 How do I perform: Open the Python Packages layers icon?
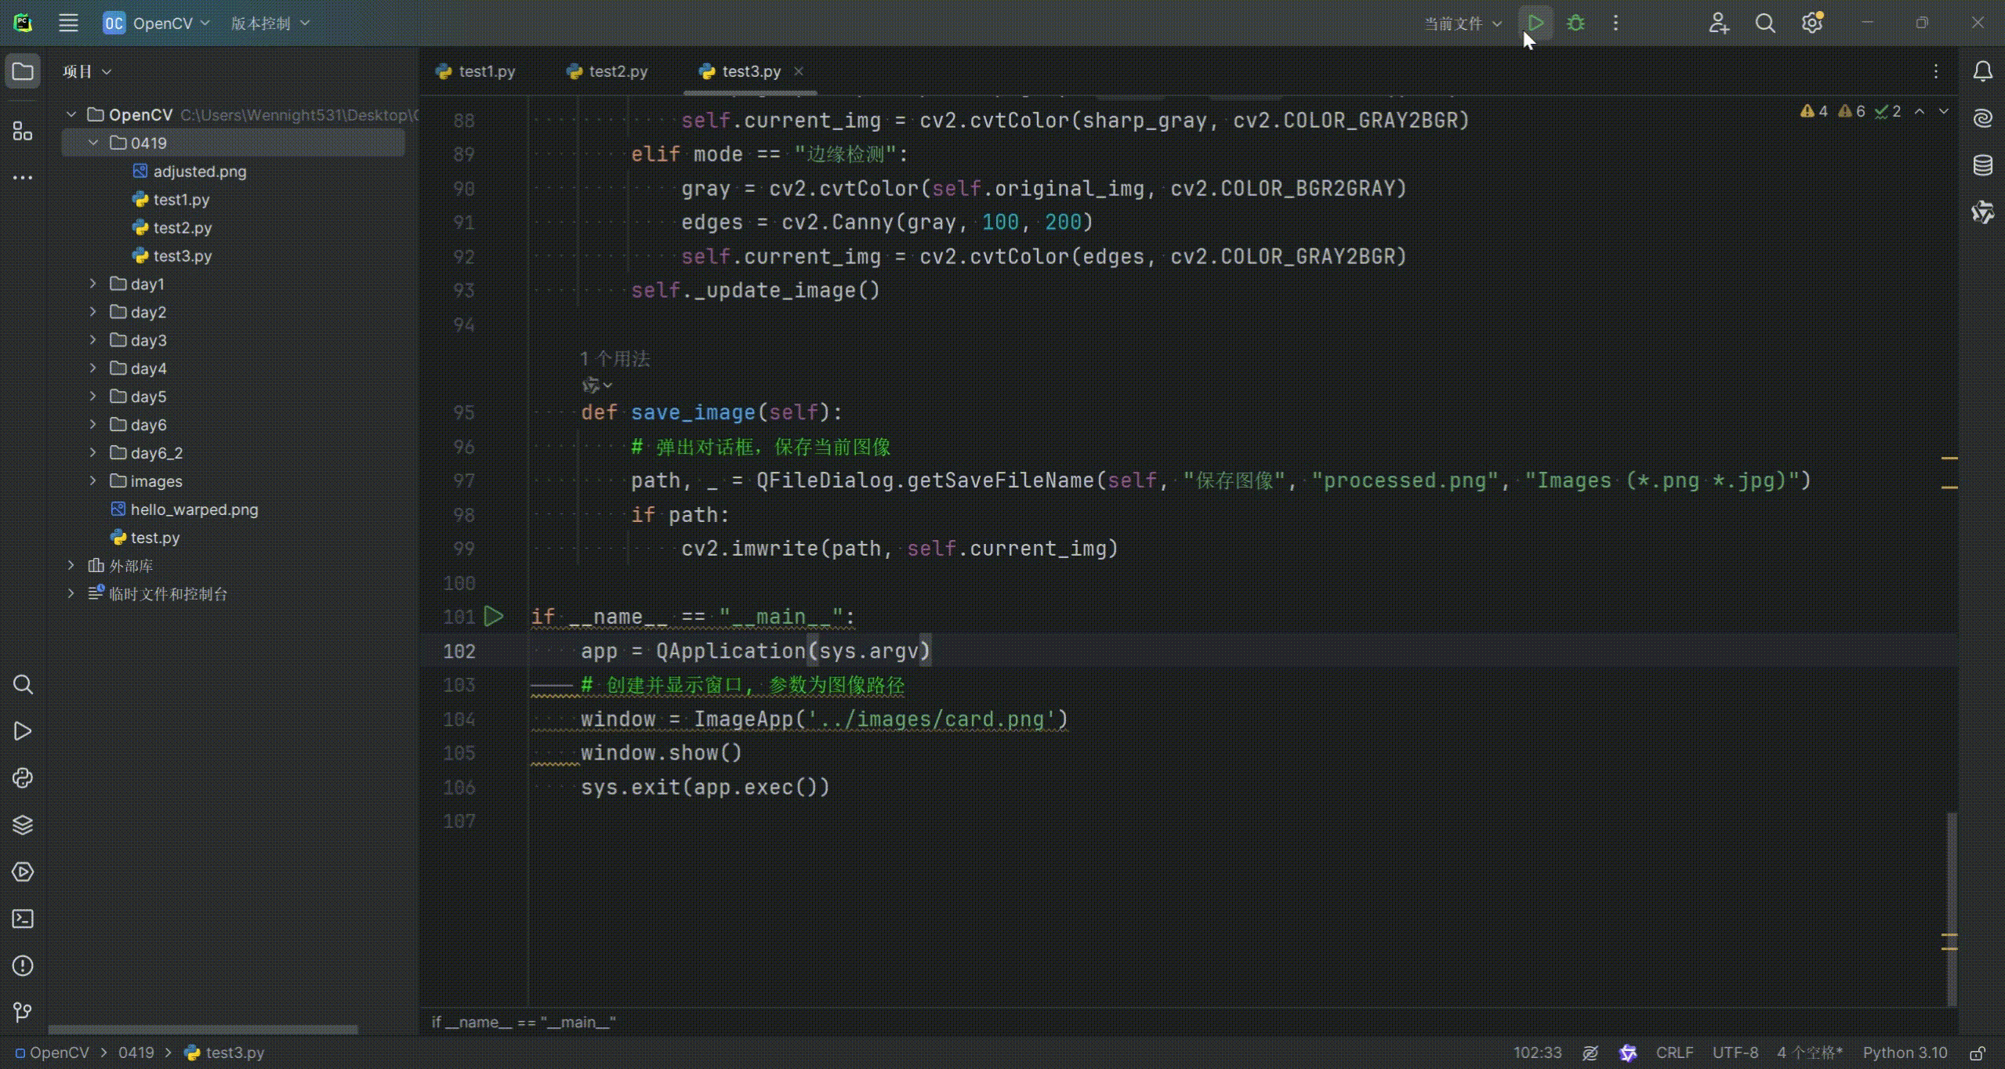pyautogui.click(x=23, y=824)
